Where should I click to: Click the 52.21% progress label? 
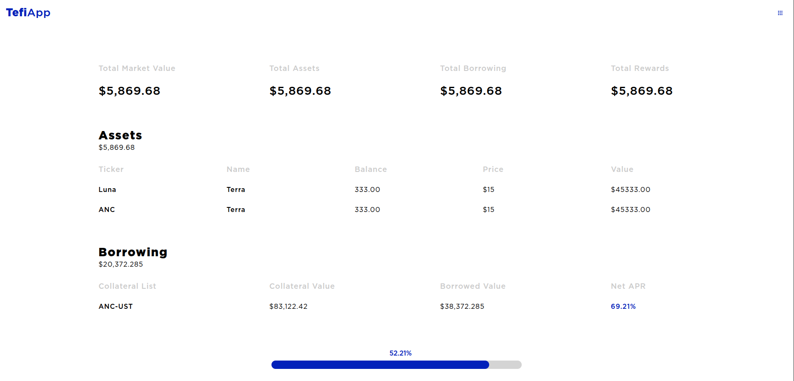pyautogui.click(x=400, y=353)
